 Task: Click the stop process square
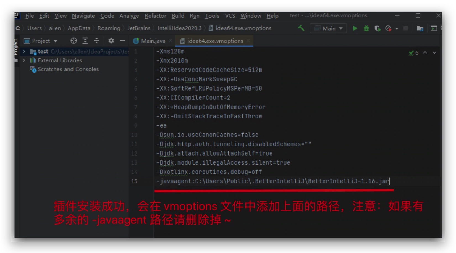(406, 28)
